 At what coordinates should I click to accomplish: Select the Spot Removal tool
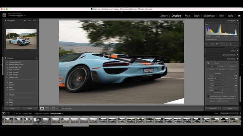(x=213, y=44)
